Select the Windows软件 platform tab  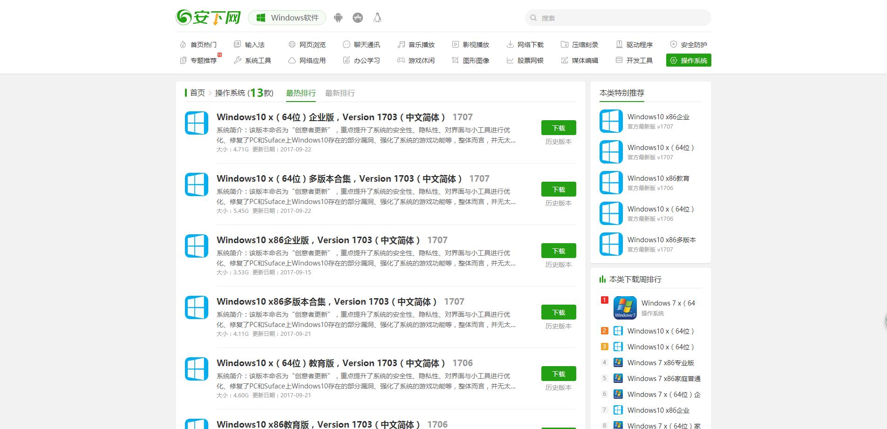point(287,18)
